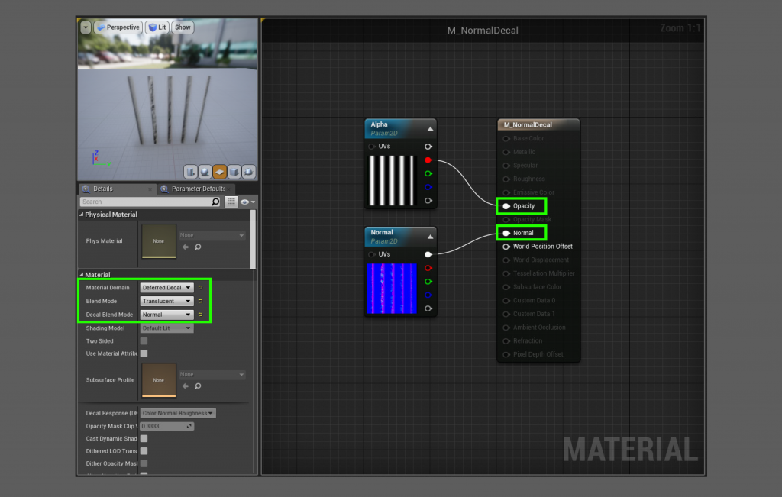Click the Alpha node UVs input pin
782x497 pixels.
coord(372,147)
